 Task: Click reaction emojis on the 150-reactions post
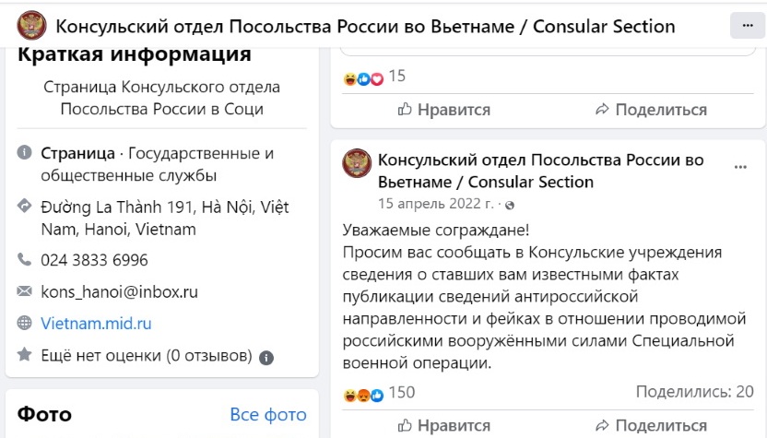click(x=363, y=395)
